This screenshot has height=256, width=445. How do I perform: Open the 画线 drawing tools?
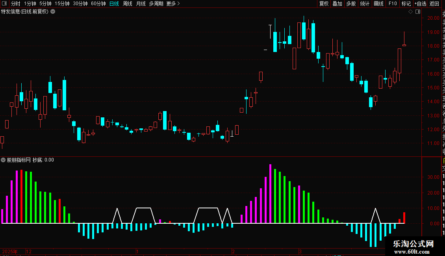378,4
